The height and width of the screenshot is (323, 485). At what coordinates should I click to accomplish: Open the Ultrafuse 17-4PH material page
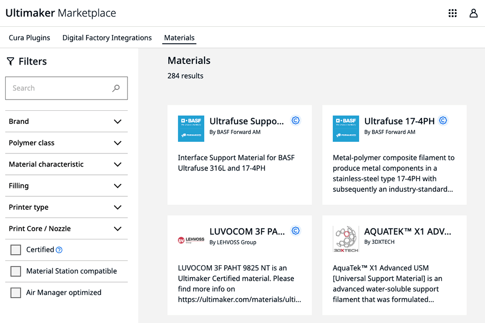click(400, 121)
